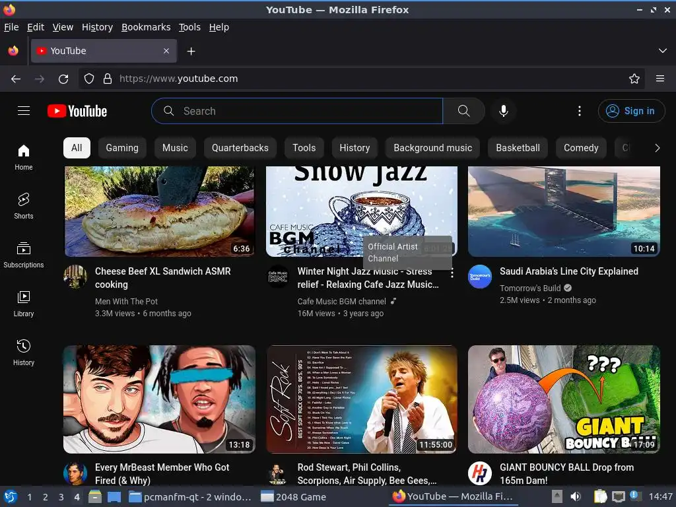Open volume control in system tray
Viewport: 676px width, 507px height.
(x=576, y=496)
